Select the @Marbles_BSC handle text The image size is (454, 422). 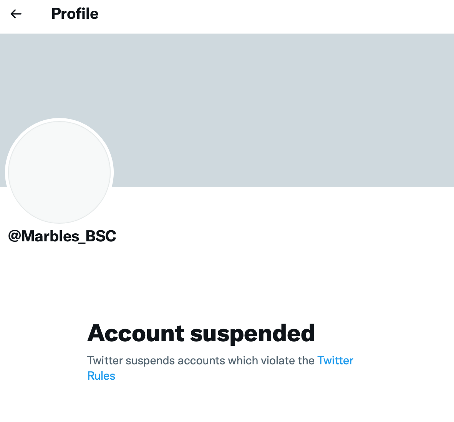62,236
